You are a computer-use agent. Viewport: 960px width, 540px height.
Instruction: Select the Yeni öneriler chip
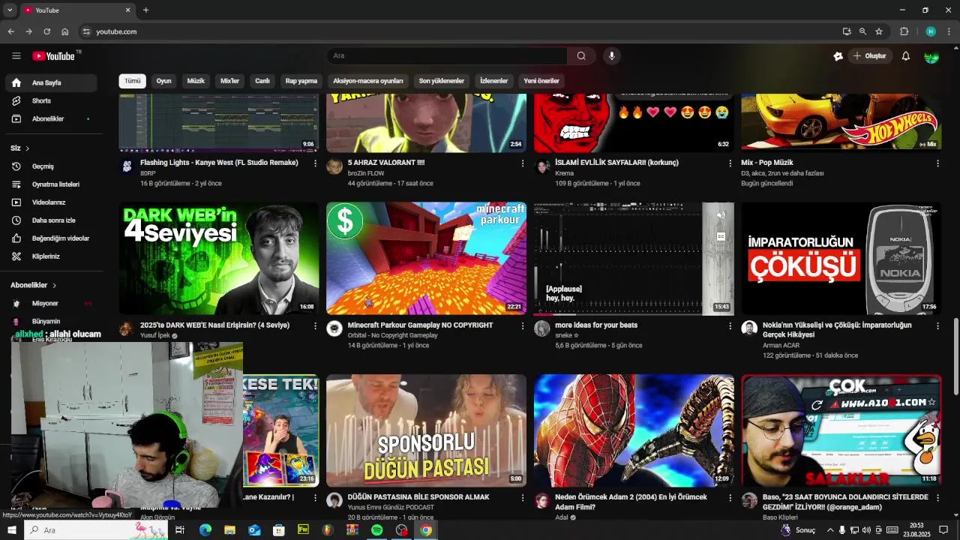(541, 81)
